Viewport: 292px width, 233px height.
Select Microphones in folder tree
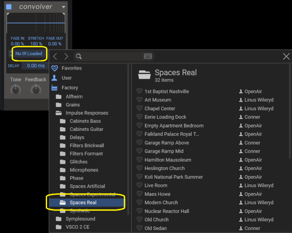(x=84, y=170)
